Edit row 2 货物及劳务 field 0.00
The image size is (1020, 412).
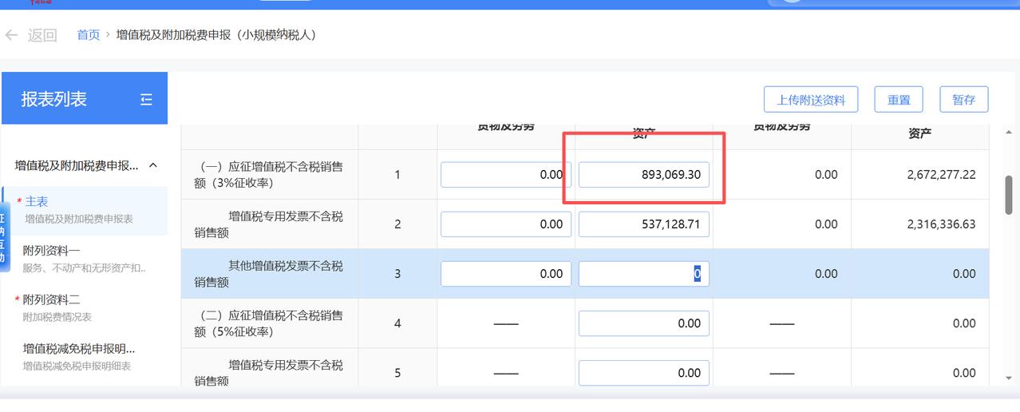pos(505,224)
